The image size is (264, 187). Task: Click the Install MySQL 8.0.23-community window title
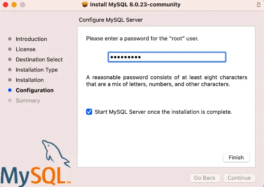(136, 5)
